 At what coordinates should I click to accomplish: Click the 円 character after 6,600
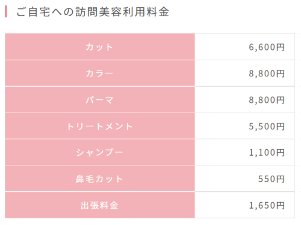281,48
